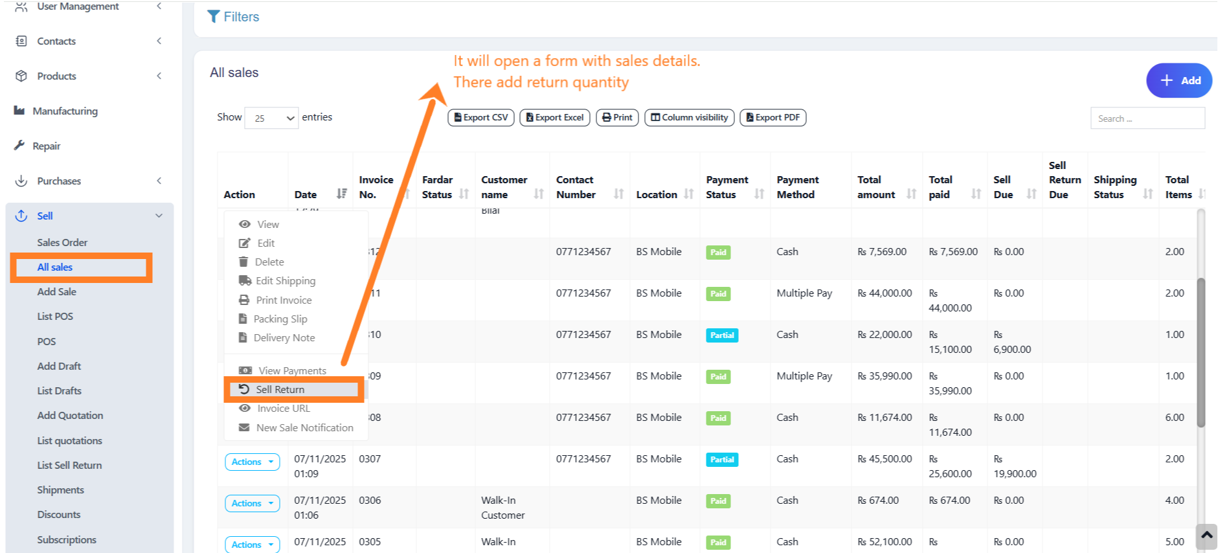Select Edit Shipping from the action menu
1218x553 pixels.
coord(285,281)
